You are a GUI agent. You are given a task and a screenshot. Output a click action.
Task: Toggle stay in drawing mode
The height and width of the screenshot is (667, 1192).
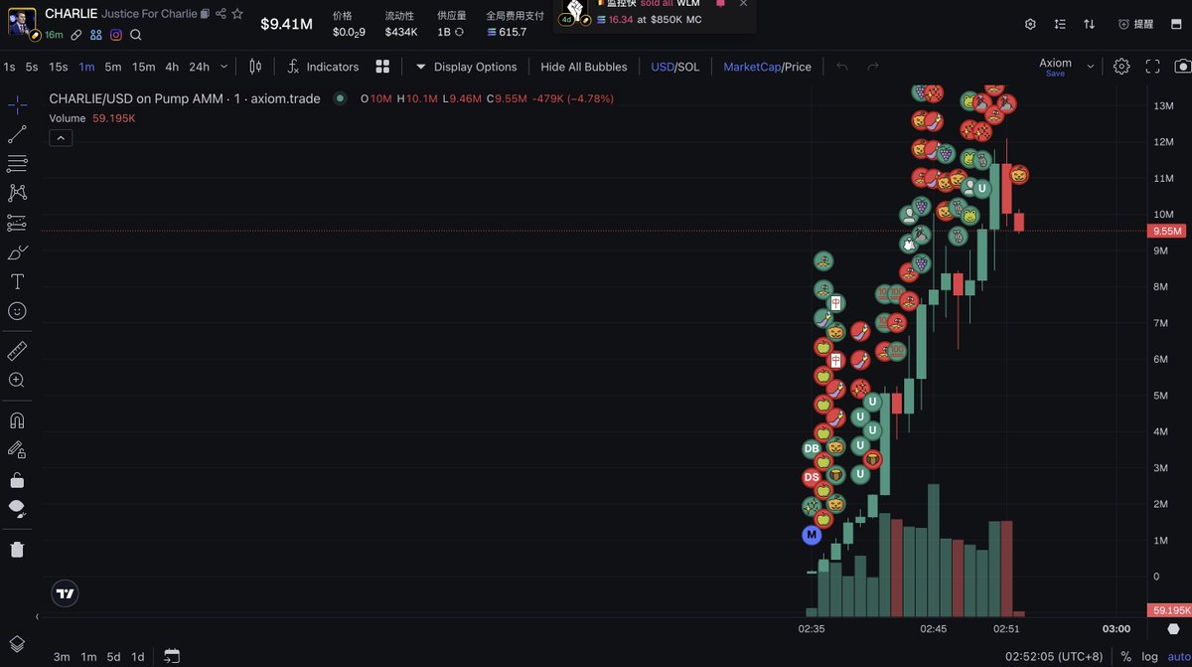click(17, 449)
